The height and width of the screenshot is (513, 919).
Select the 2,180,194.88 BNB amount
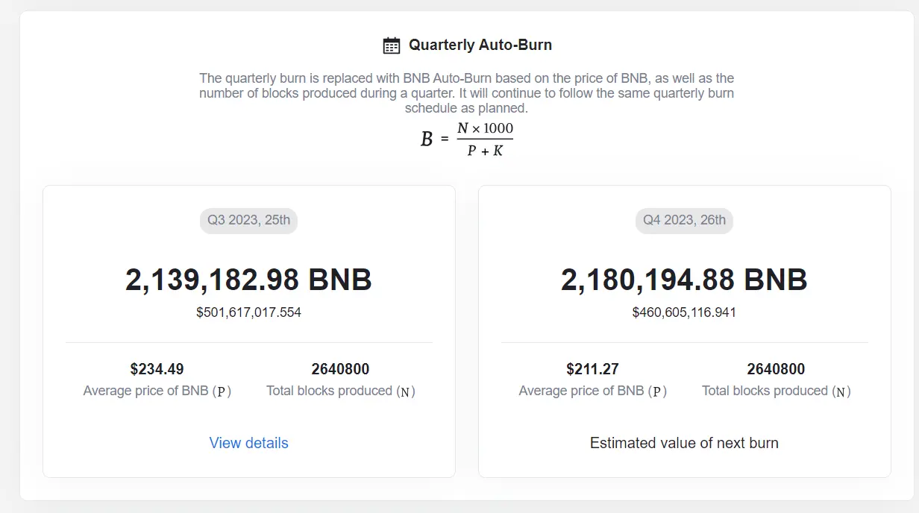684,280
